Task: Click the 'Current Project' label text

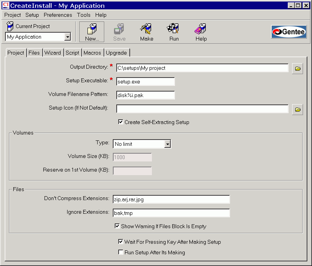Action: (33, 26)
